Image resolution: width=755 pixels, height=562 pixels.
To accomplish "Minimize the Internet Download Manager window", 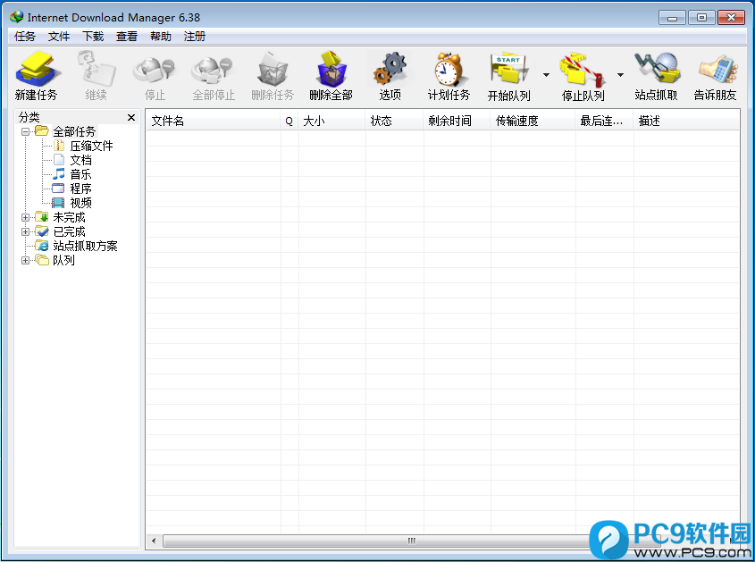I will point(672,18).
